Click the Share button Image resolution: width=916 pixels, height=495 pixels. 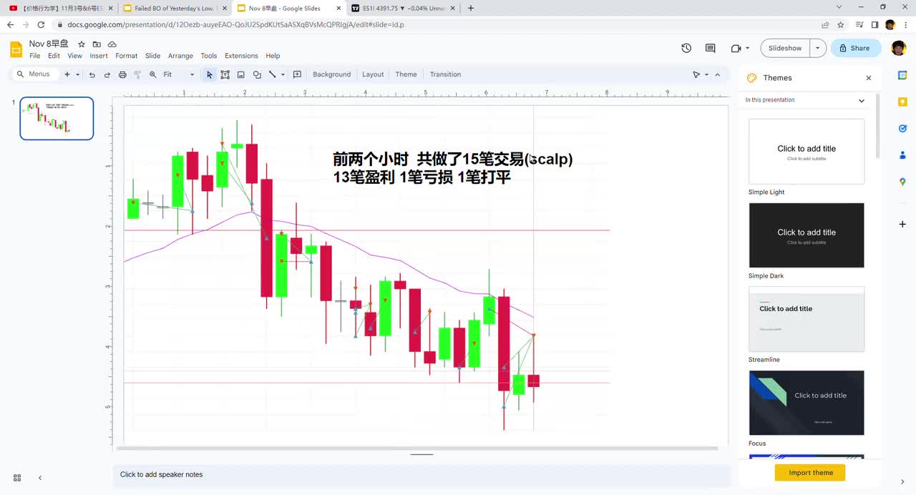pyautogui.click(x=856, y=48)
